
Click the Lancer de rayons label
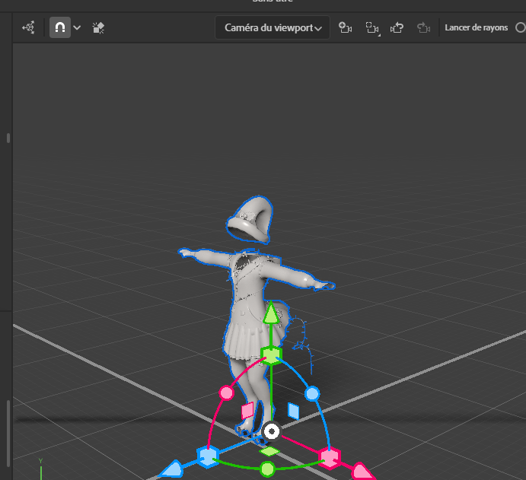click(x=476, y=27)
